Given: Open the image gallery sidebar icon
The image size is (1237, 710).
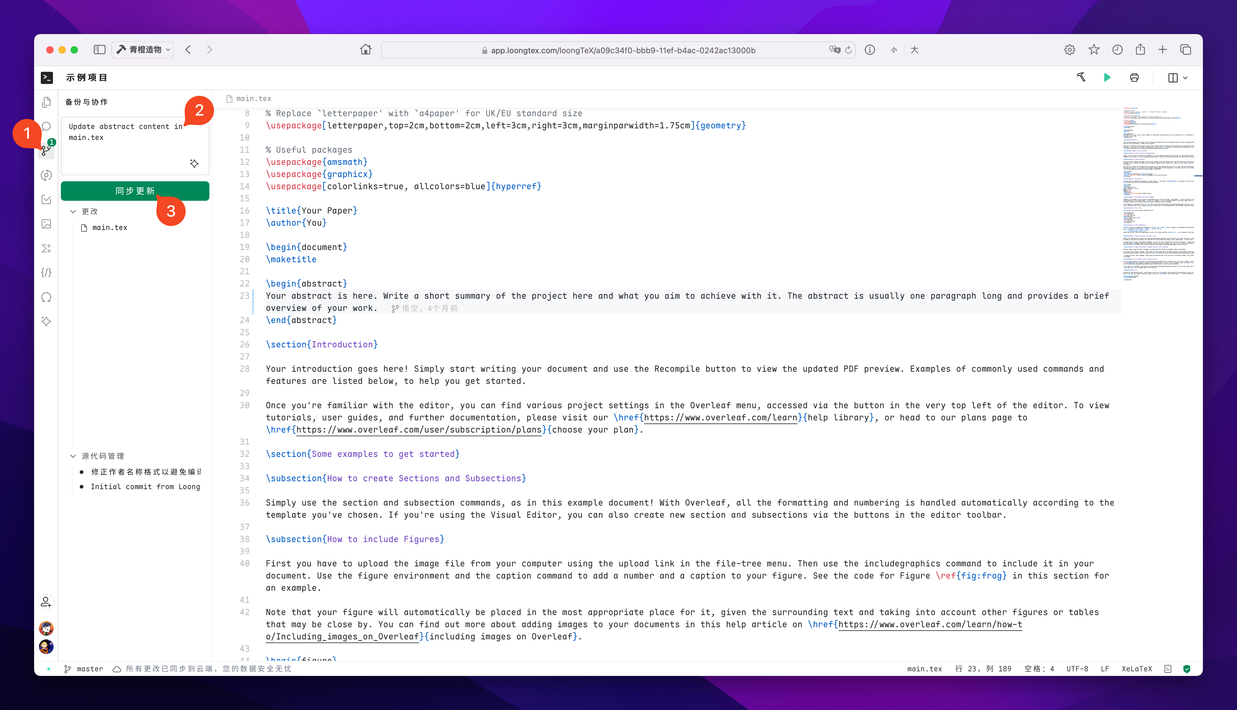Looking at the screenshot, I should pyautogui.click(x=46, y=224).
